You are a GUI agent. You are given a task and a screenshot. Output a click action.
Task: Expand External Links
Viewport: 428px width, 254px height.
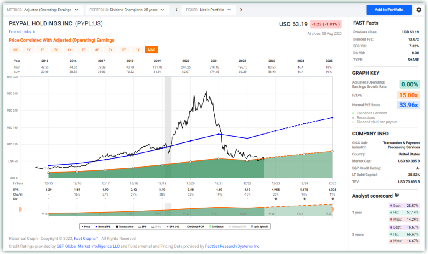[22, 32]
